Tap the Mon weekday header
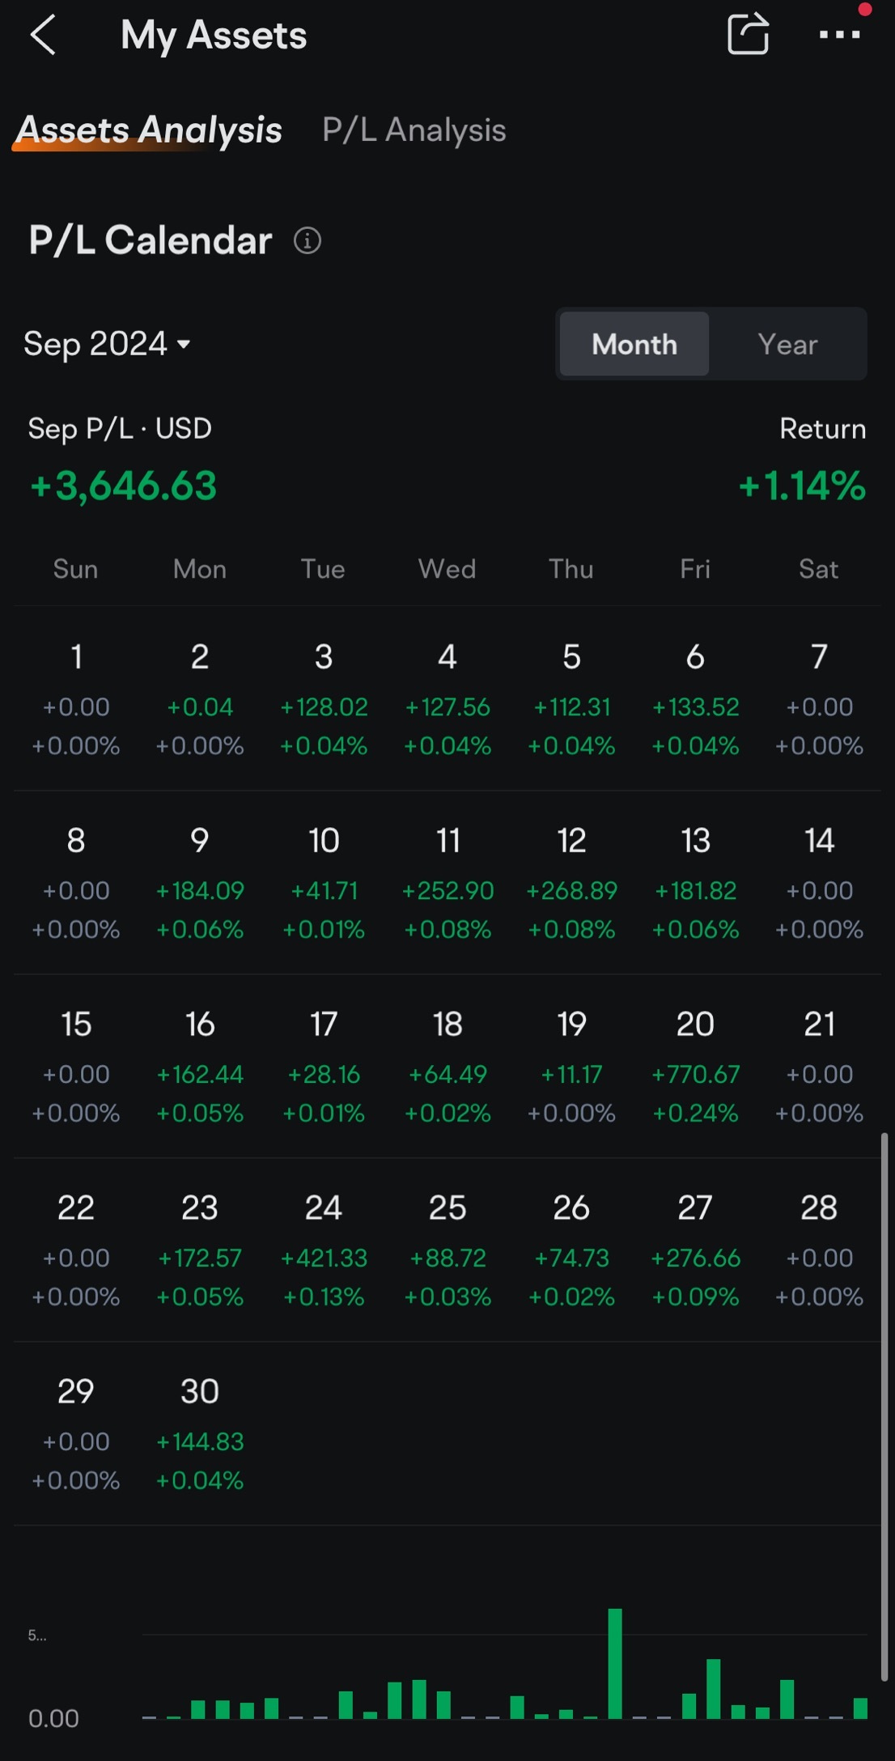The image size is (895, 1761). click(x=200, y=569)
